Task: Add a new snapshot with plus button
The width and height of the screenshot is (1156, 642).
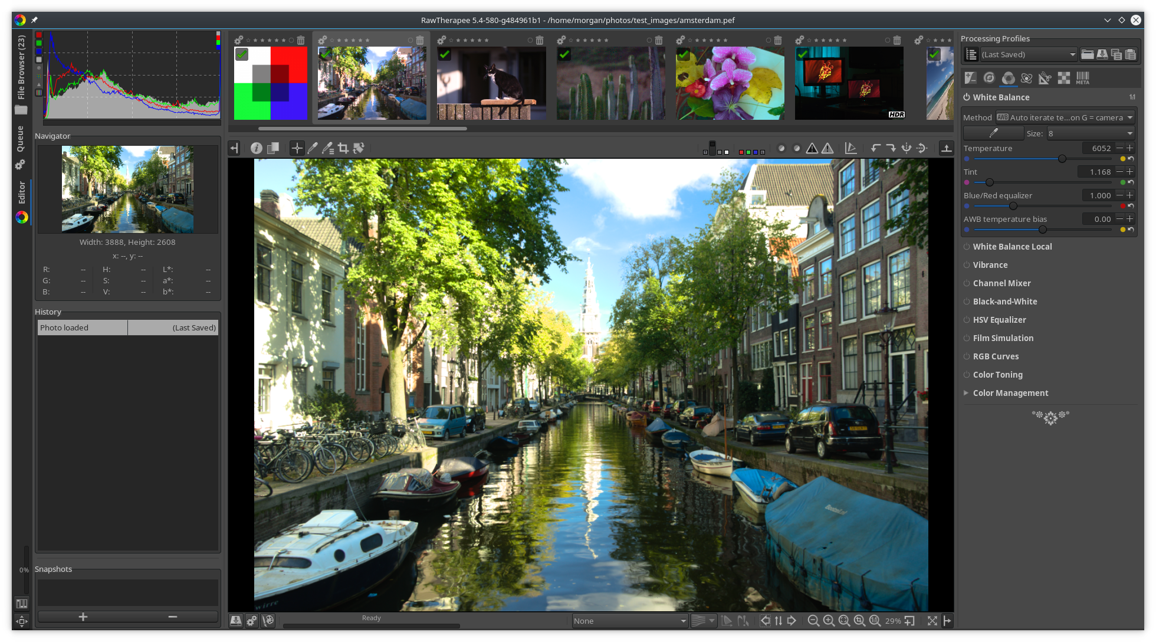Action: [x=83, y=617]
